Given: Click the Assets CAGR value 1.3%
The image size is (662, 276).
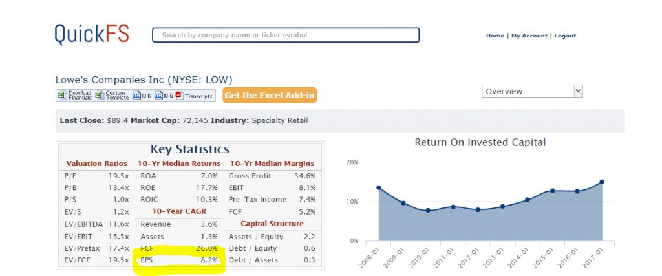Looking at the screenshot, I should point(209,237).
